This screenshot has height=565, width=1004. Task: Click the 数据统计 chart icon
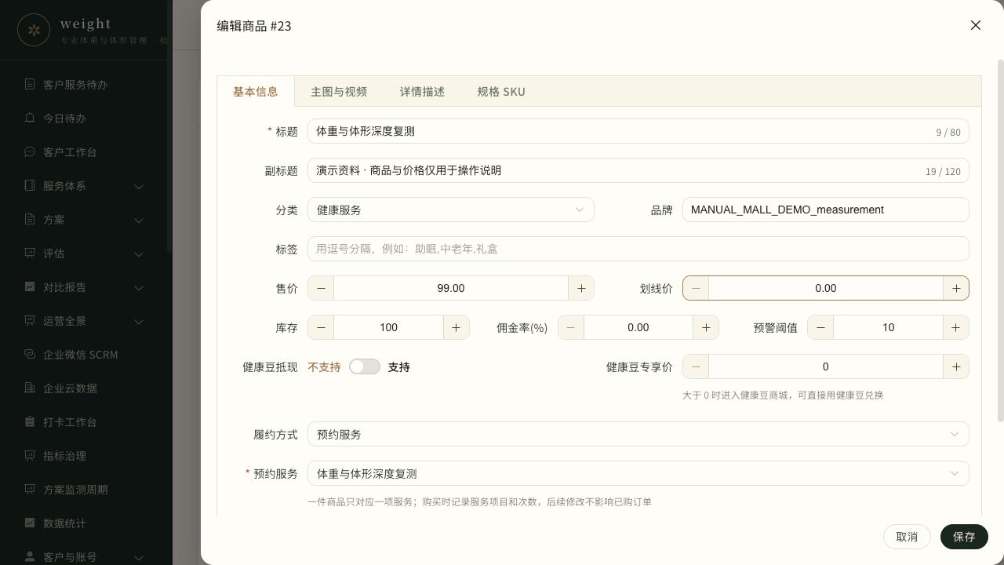30,523
